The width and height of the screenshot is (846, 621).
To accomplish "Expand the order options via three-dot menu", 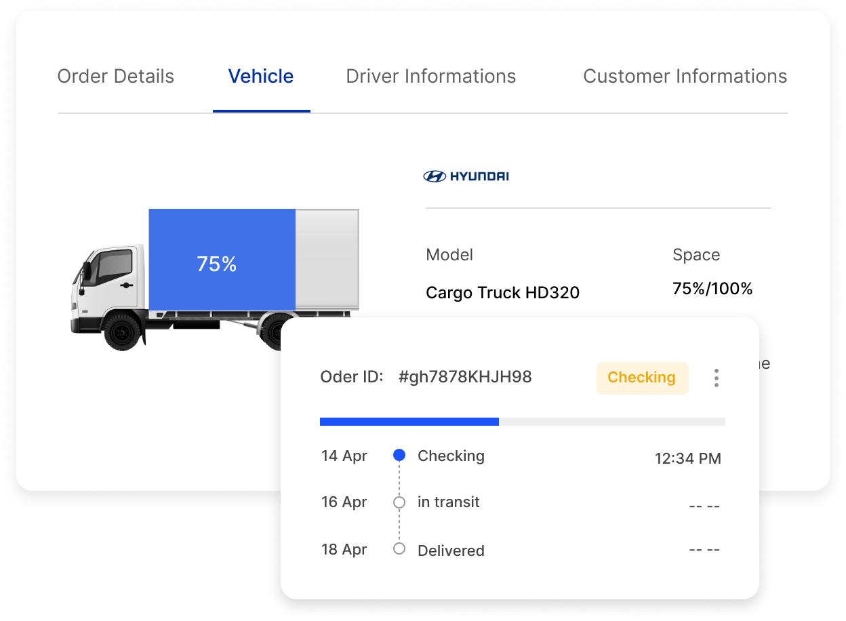I will pyautogui.click(x=716, y=378).
